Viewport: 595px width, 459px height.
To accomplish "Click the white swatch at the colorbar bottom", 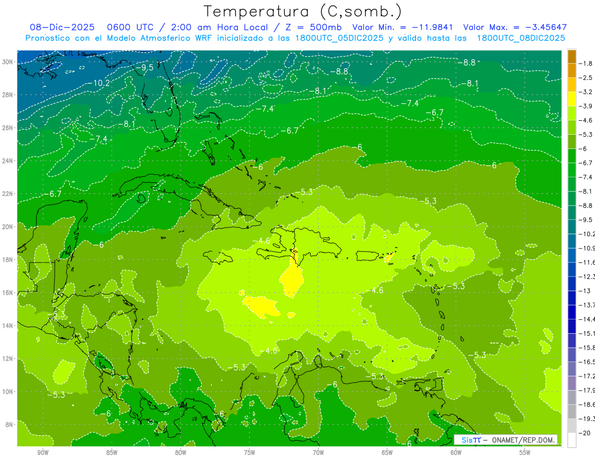I will click(572, 440).
